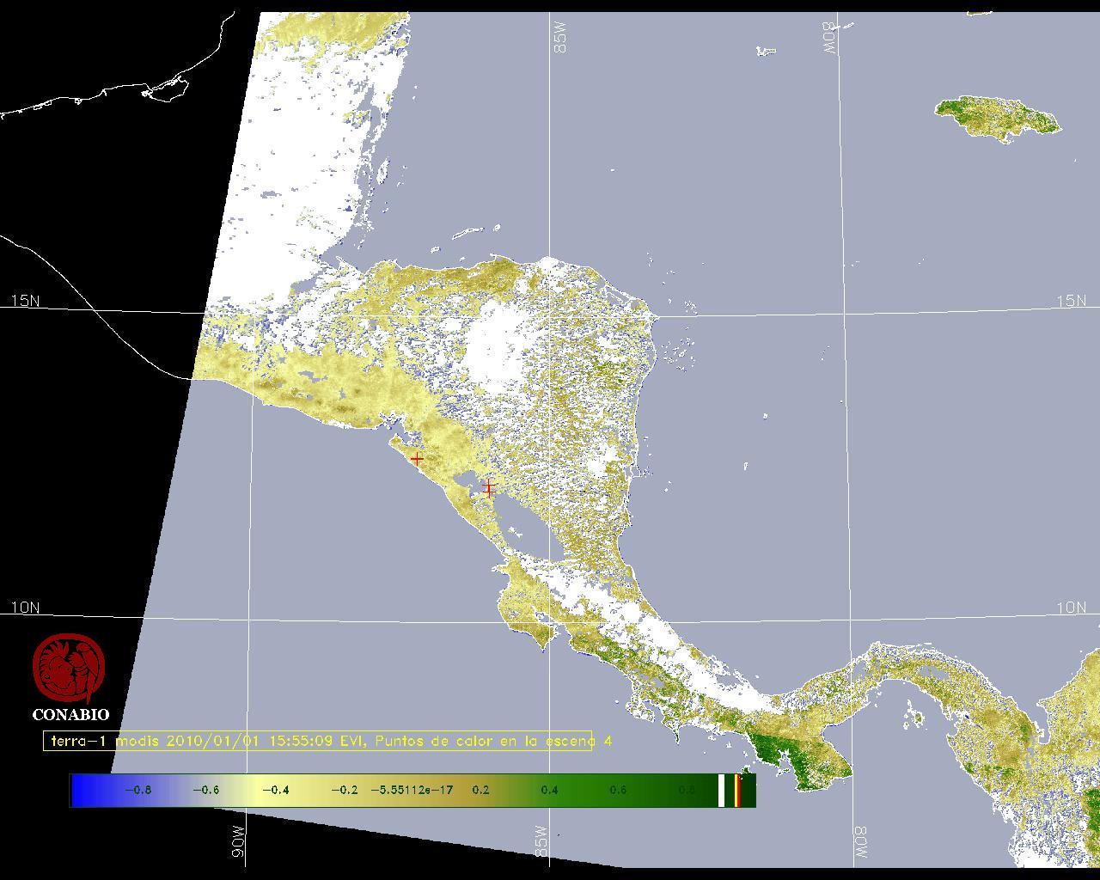Click the terra-1 modis caption box
1100x880 pixels.
coord(317,741)
